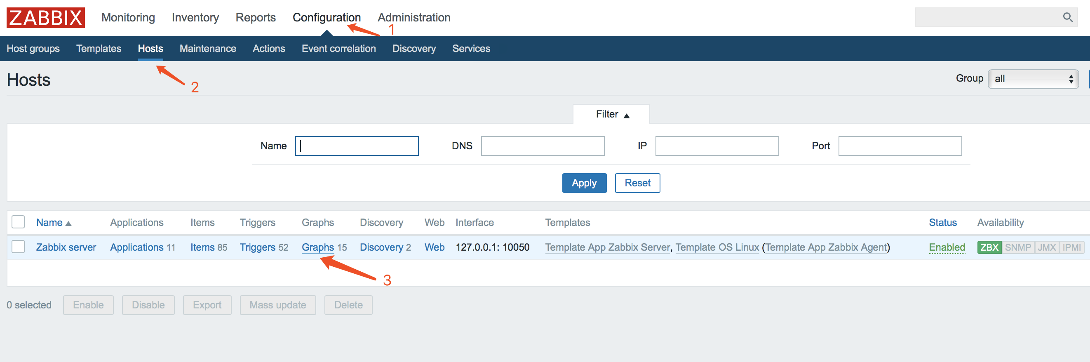Open the Monitoring menu

(128, 18)
